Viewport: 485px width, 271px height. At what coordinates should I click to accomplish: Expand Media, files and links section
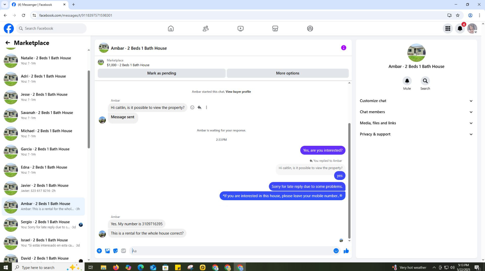tap(416, 123)
